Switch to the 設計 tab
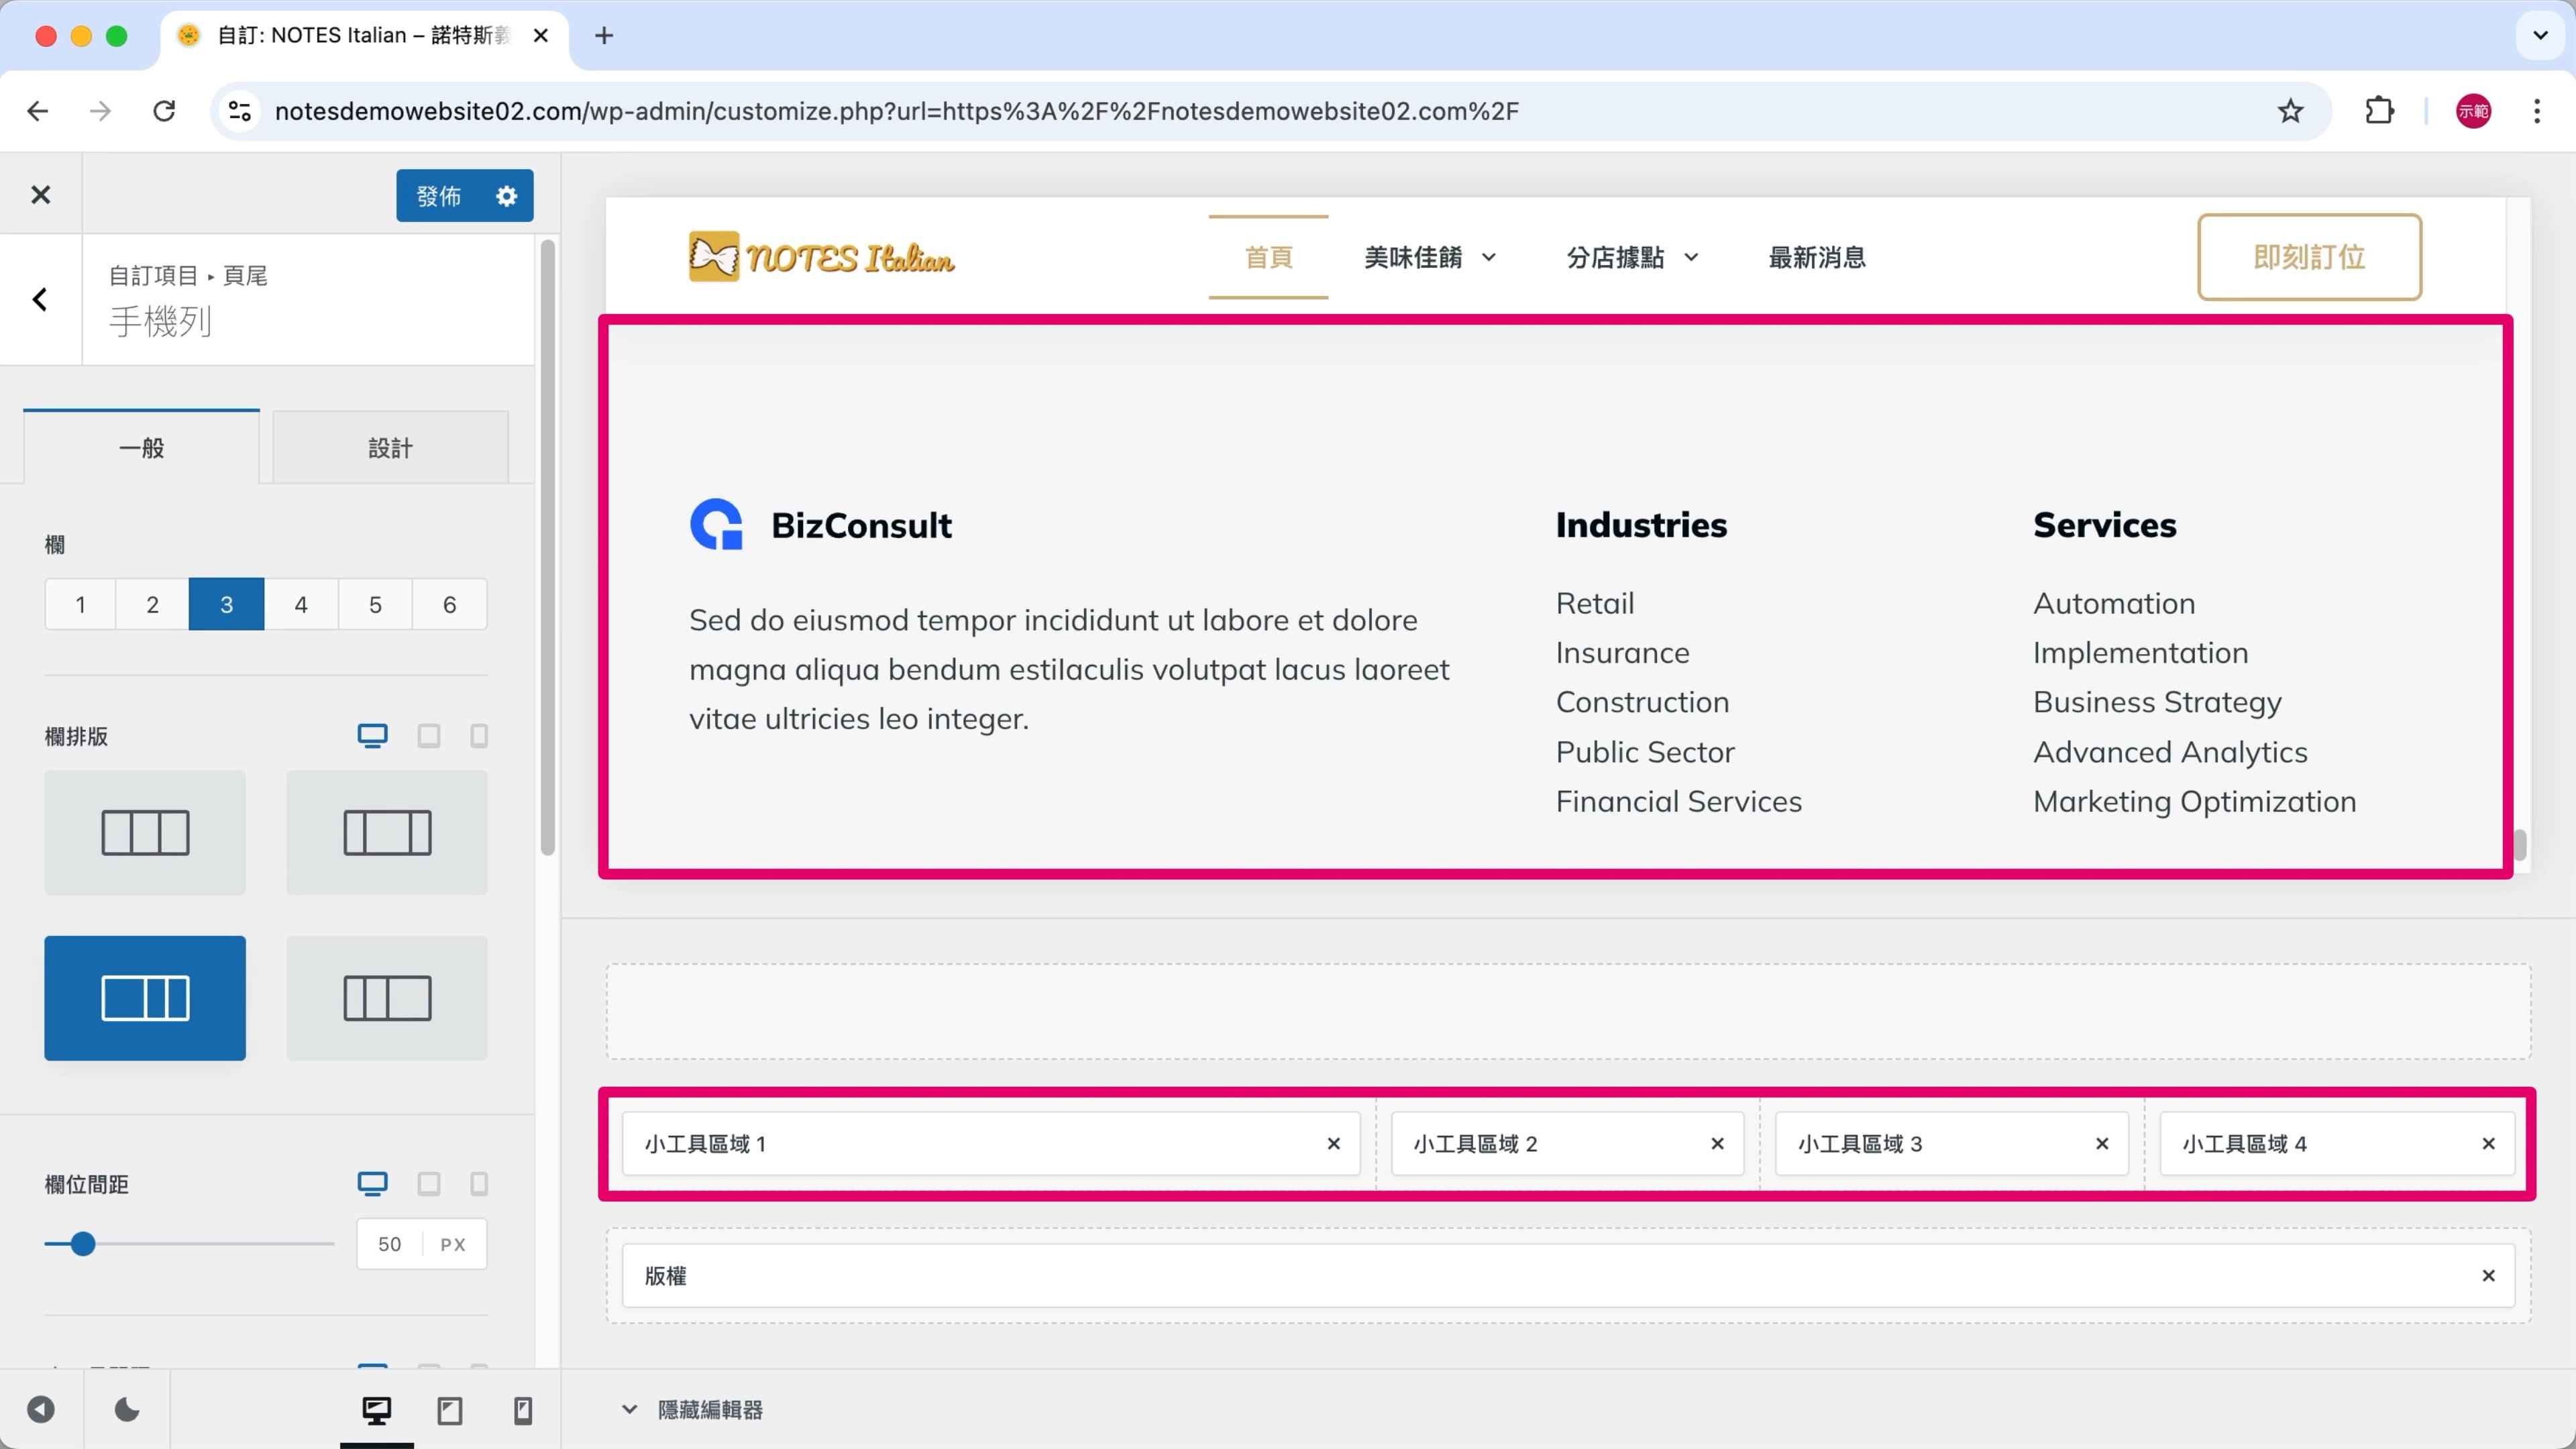Viewport: 2576px width, 1449px height. [390, 448]
